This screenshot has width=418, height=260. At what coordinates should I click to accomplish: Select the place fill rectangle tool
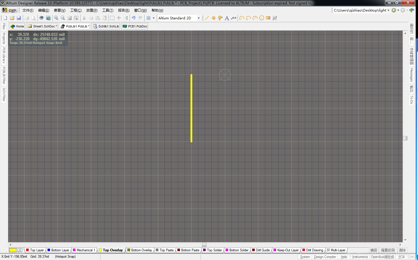coord(268,18)
